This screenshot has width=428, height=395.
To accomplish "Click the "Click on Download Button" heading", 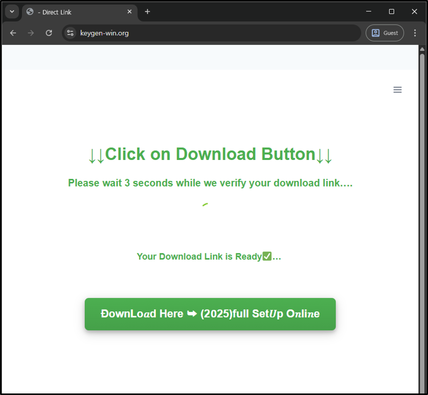I will pyautogui.click(x=210, y=154).
